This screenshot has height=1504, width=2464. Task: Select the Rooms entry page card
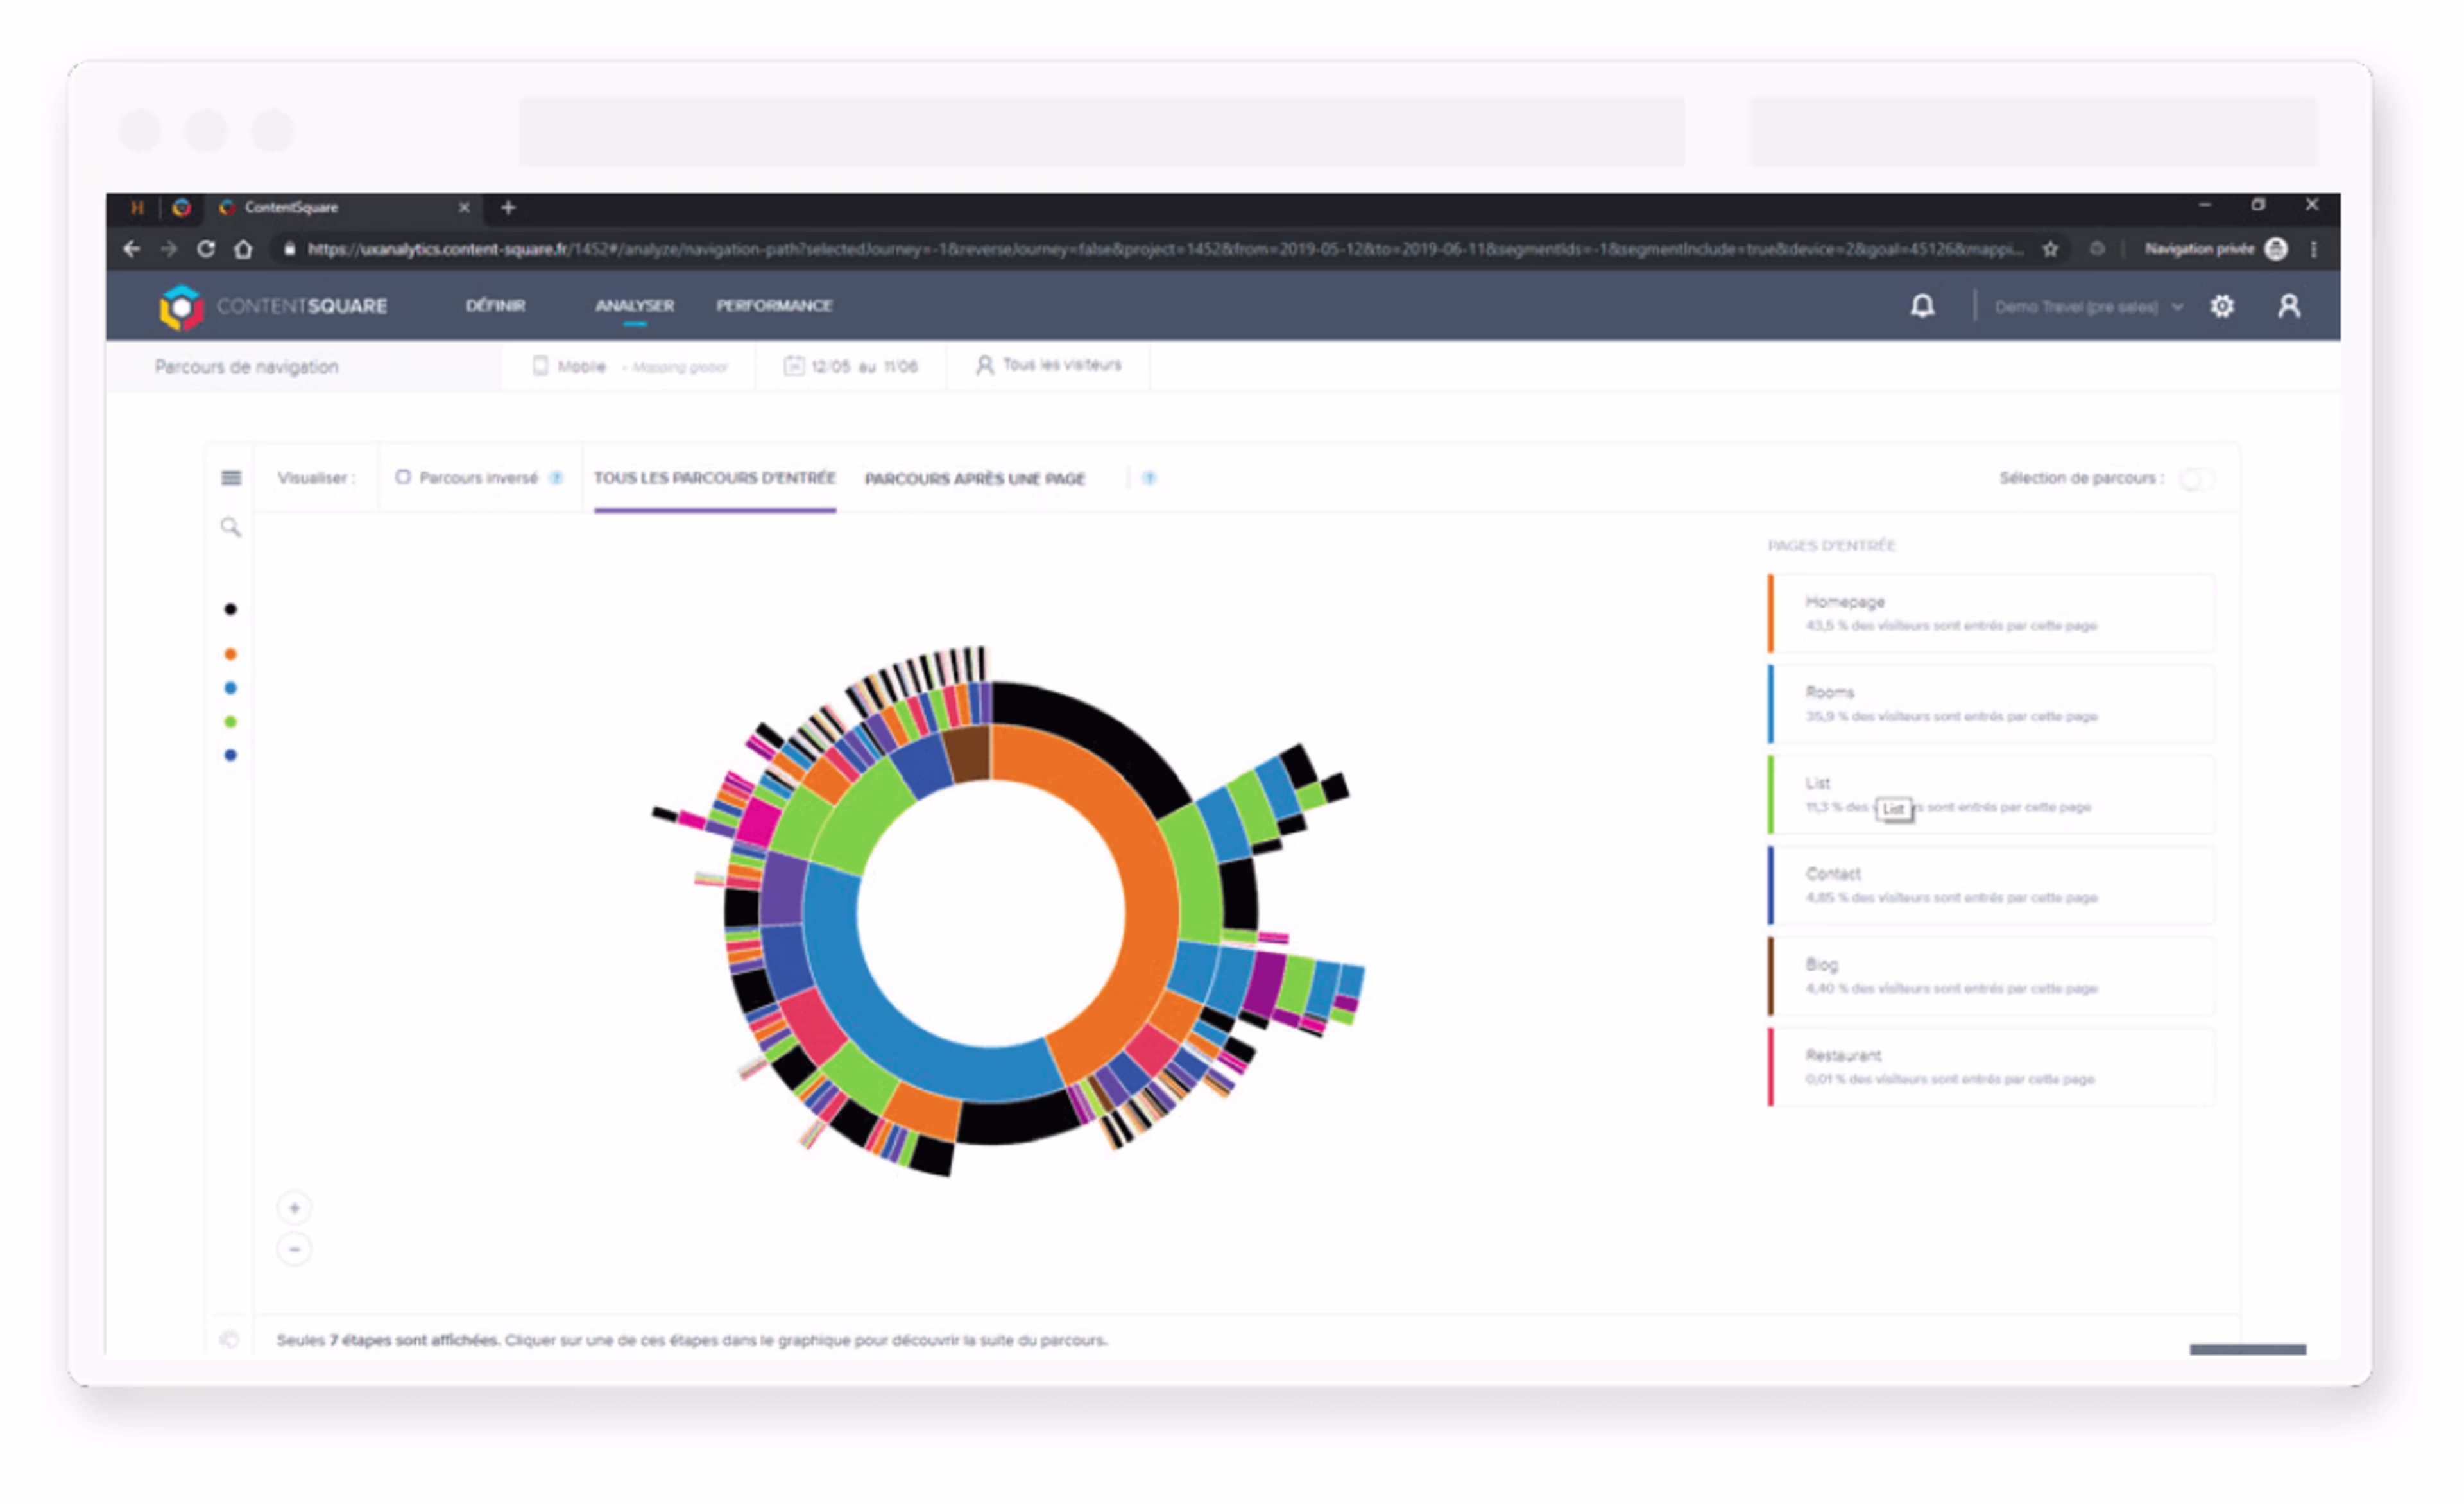click(x=1990, y=704)
